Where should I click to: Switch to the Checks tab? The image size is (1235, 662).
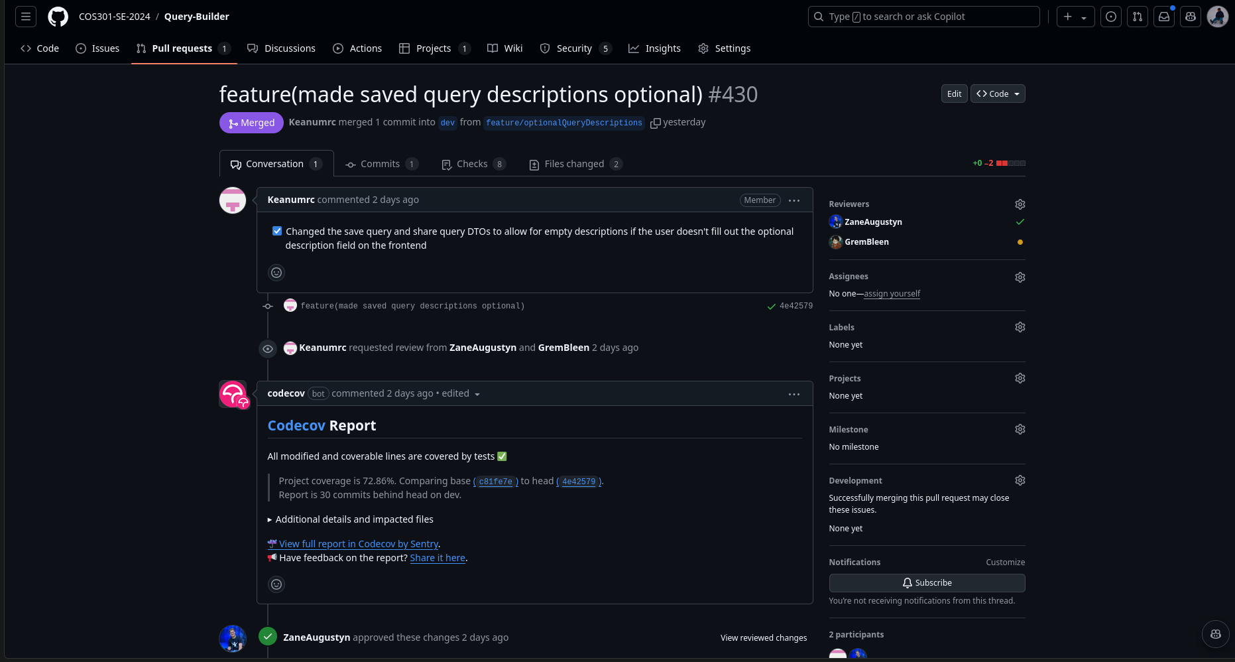473,164
